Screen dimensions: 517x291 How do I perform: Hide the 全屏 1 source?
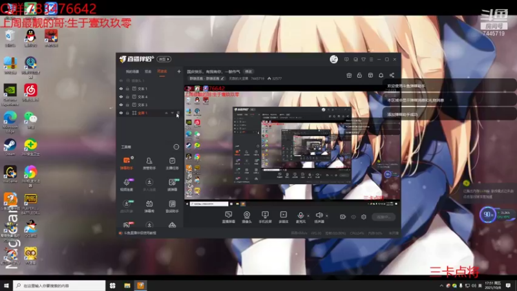pyautogui.click(x=121, y=113)
